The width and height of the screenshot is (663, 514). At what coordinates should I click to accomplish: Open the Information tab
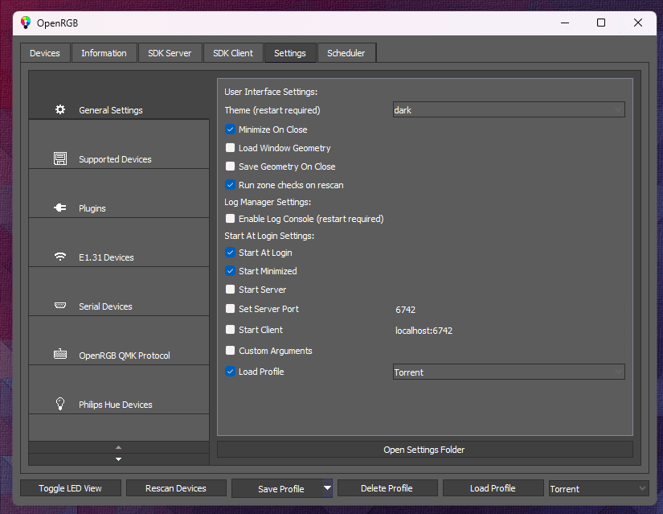(104, 53)
